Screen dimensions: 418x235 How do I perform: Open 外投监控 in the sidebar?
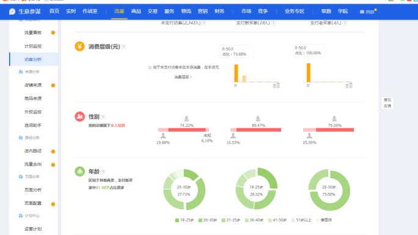point(33,112)
